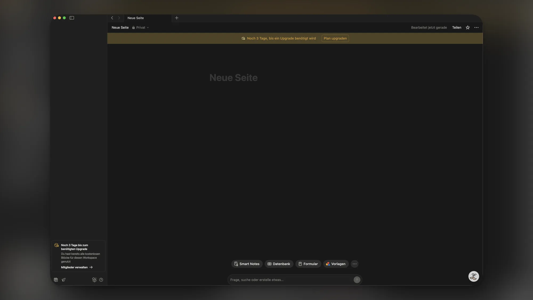Expand more page options ellipsis chip
Image resolution: width=533 pixels, height=300 pixels.
pyautogui.click(x=354, y=264)
